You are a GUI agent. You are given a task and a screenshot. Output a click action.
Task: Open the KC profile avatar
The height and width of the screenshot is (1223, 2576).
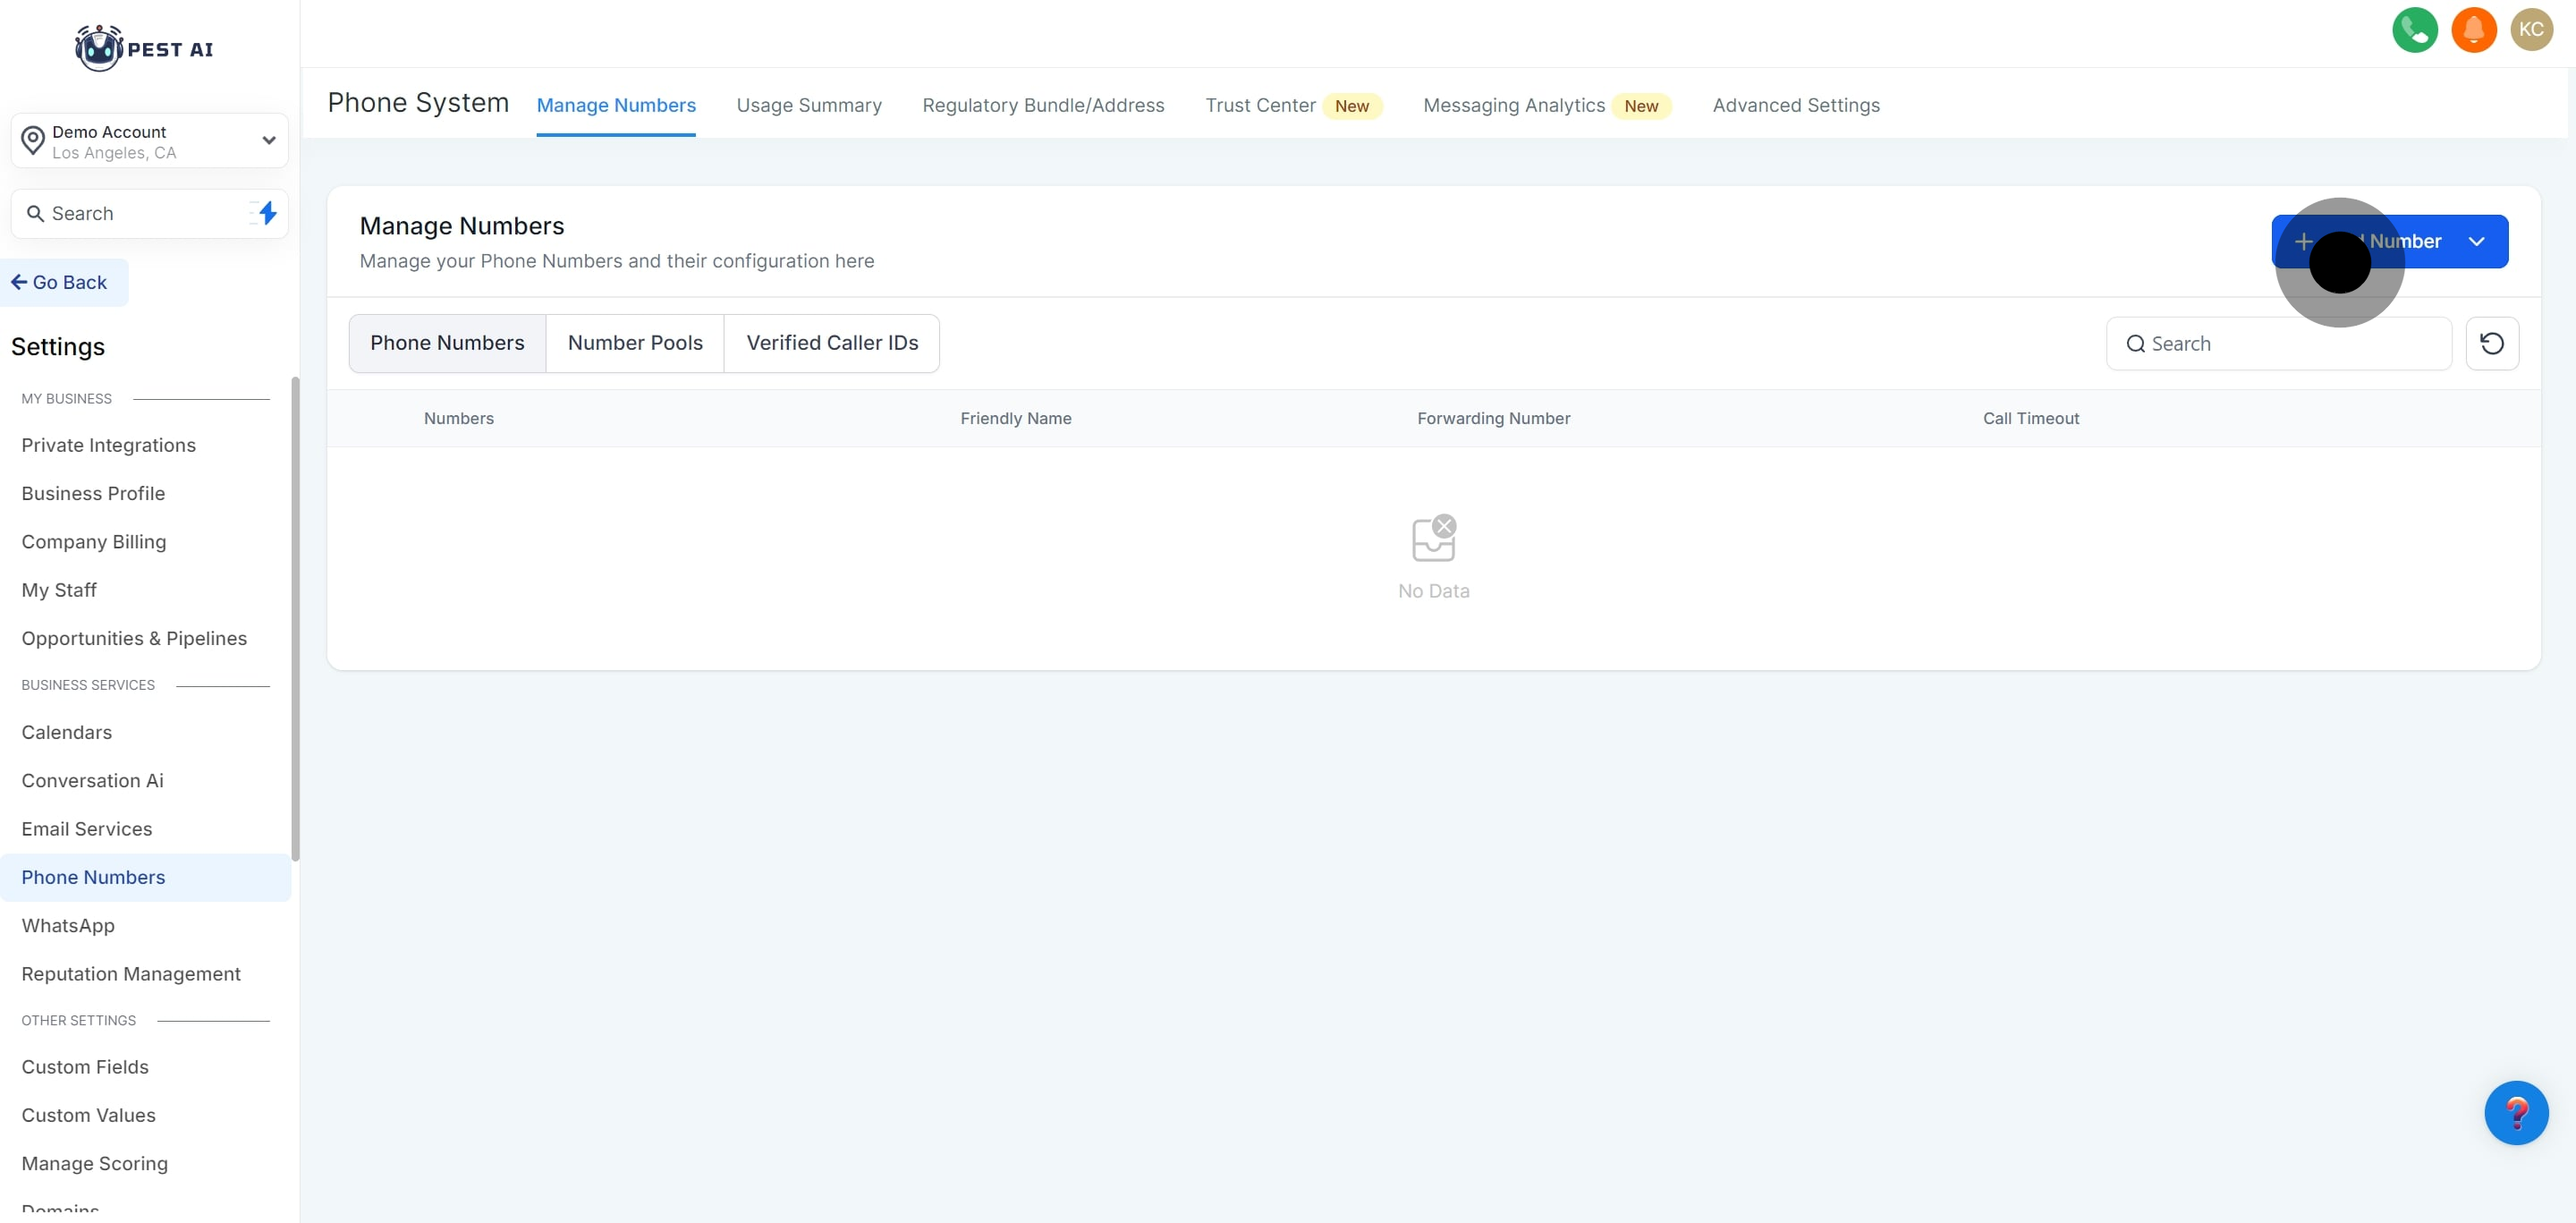pyautogui.click(x=2531, y=30)
